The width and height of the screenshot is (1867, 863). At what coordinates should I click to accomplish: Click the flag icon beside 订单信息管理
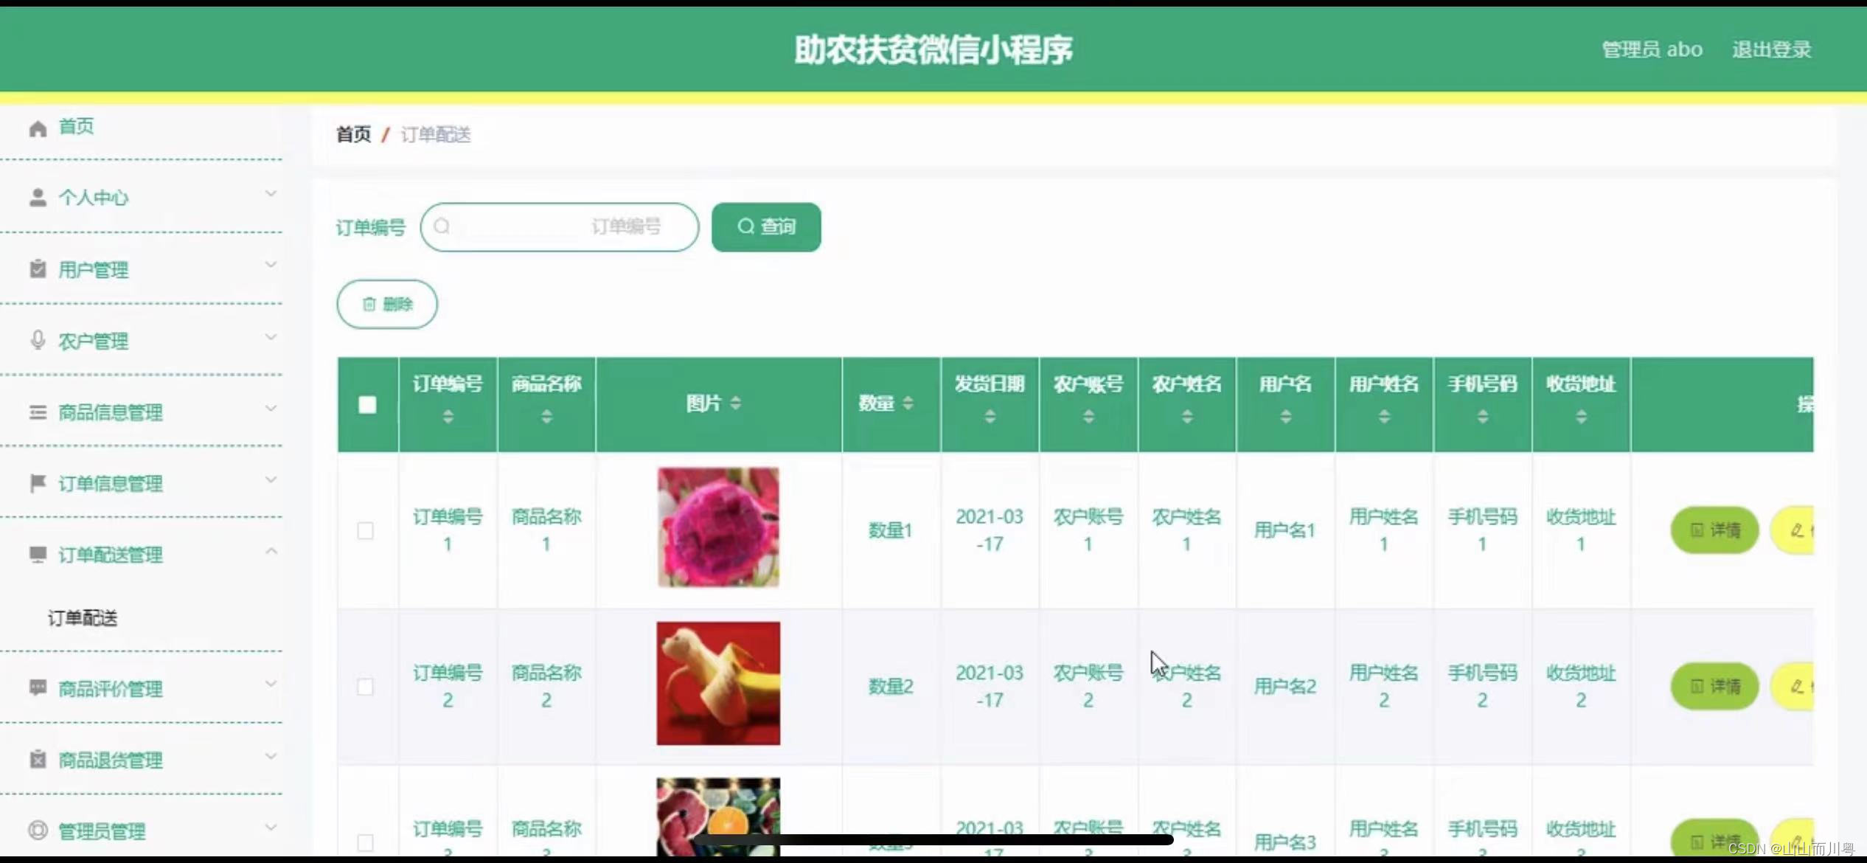click(x=38, y=483)
